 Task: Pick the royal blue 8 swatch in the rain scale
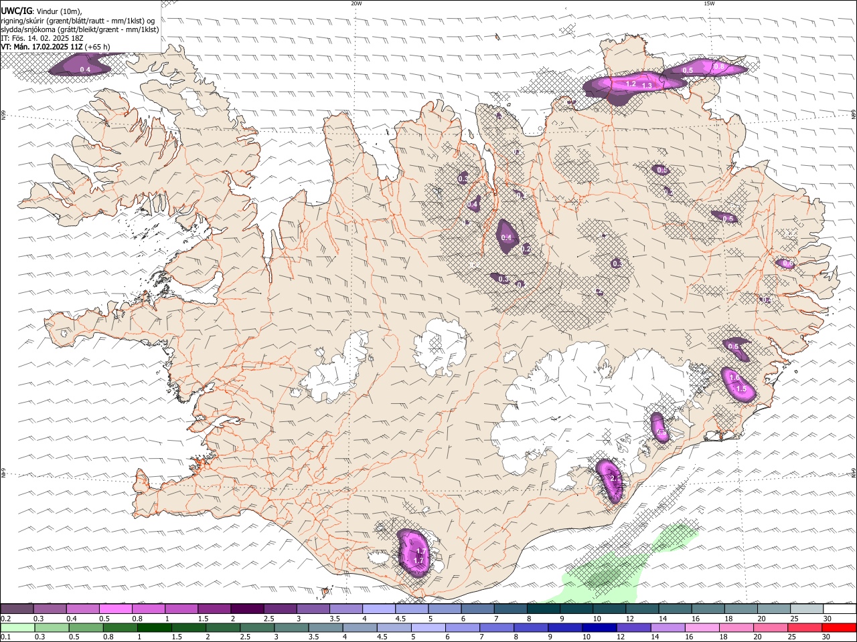tap(531, 627)
